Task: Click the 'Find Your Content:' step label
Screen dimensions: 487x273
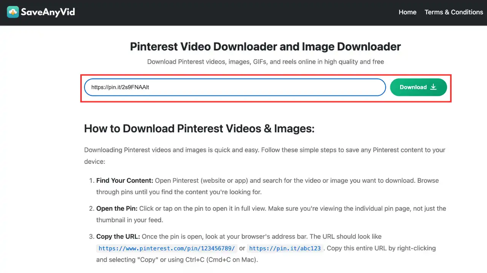Action: point(125,180)
